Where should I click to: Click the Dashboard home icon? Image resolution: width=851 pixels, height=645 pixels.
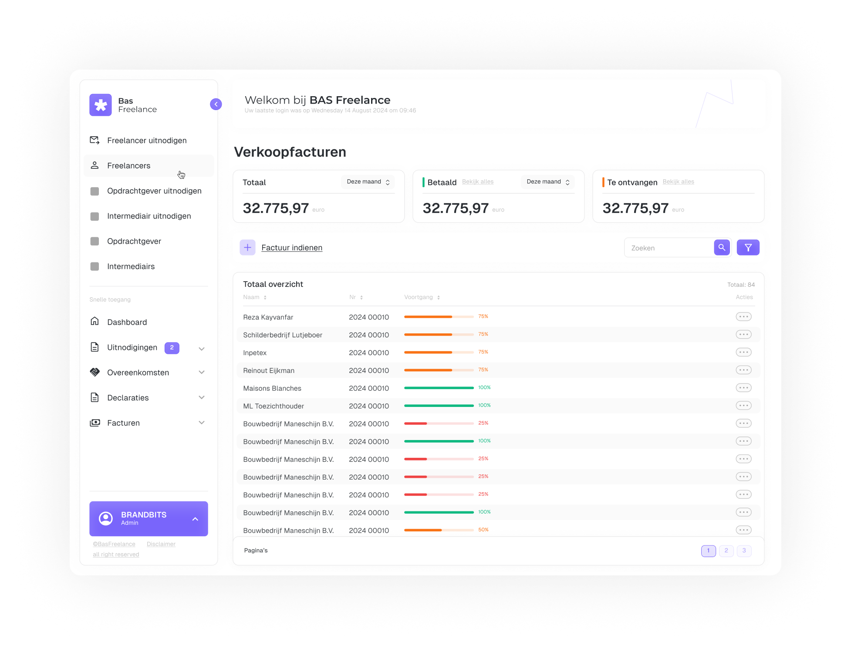click(95, 322)
